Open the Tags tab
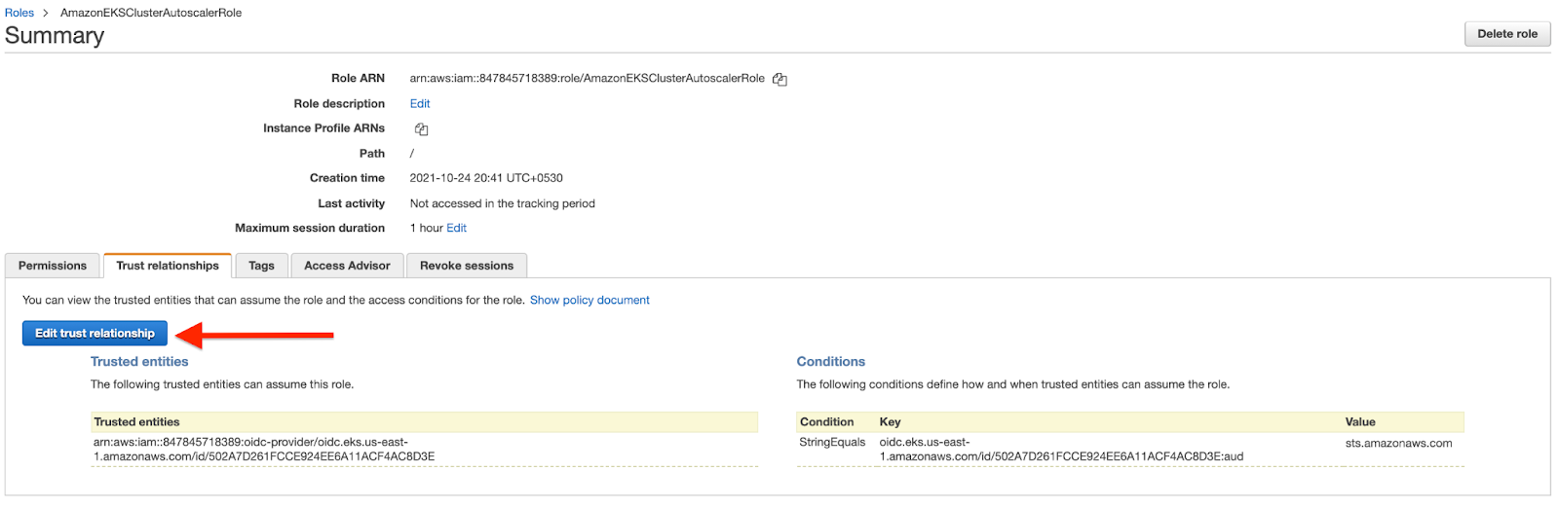Viewport: 1559px width, 508px height. click(x=261, y=266)
